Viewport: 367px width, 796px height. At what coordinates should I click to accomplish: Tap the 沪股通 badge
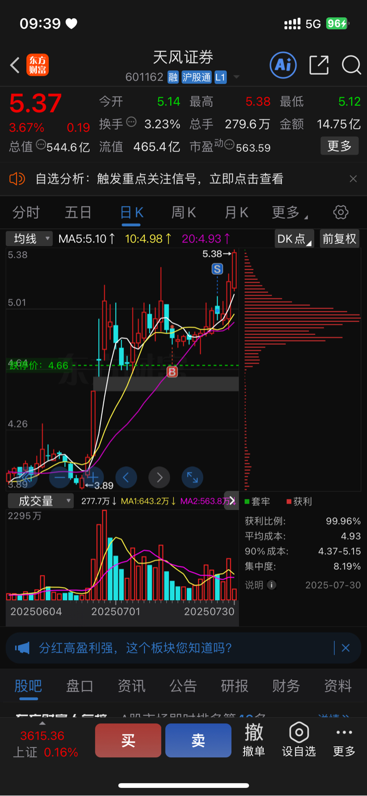tap(196, 77)
